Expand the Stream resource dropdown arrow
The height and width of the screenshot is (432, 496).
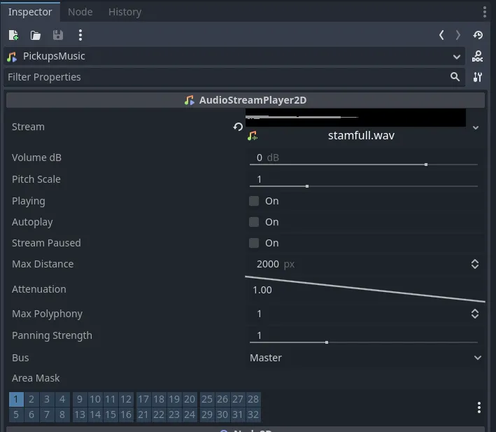(476, 127)
